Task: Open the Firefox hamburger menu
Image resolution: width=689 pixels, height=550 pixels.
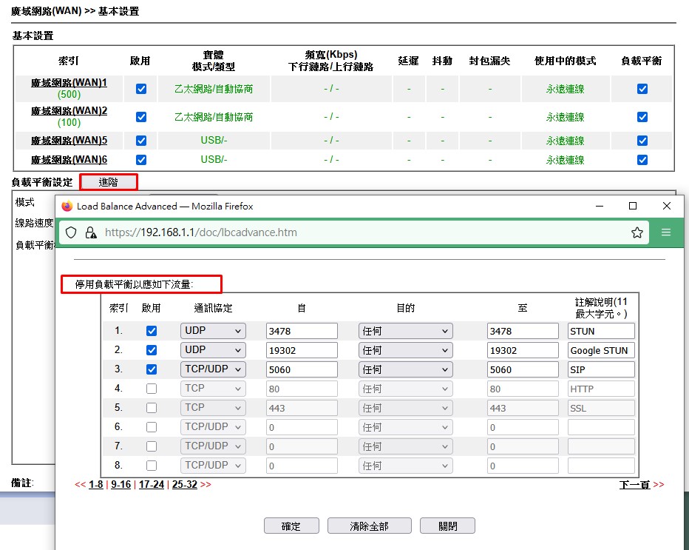Action: pos(666,232)
